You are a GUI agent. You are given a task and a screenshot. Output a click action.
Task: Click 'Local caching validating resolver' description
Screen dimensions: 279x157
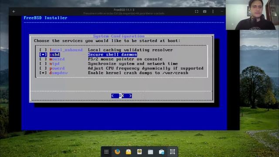[130, 50]
